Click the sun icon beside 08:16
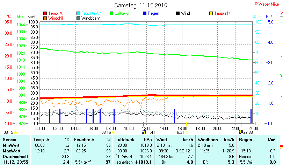The height and width of the screenshot is (165, 283). pyautogui.click(x=113, y=132)
